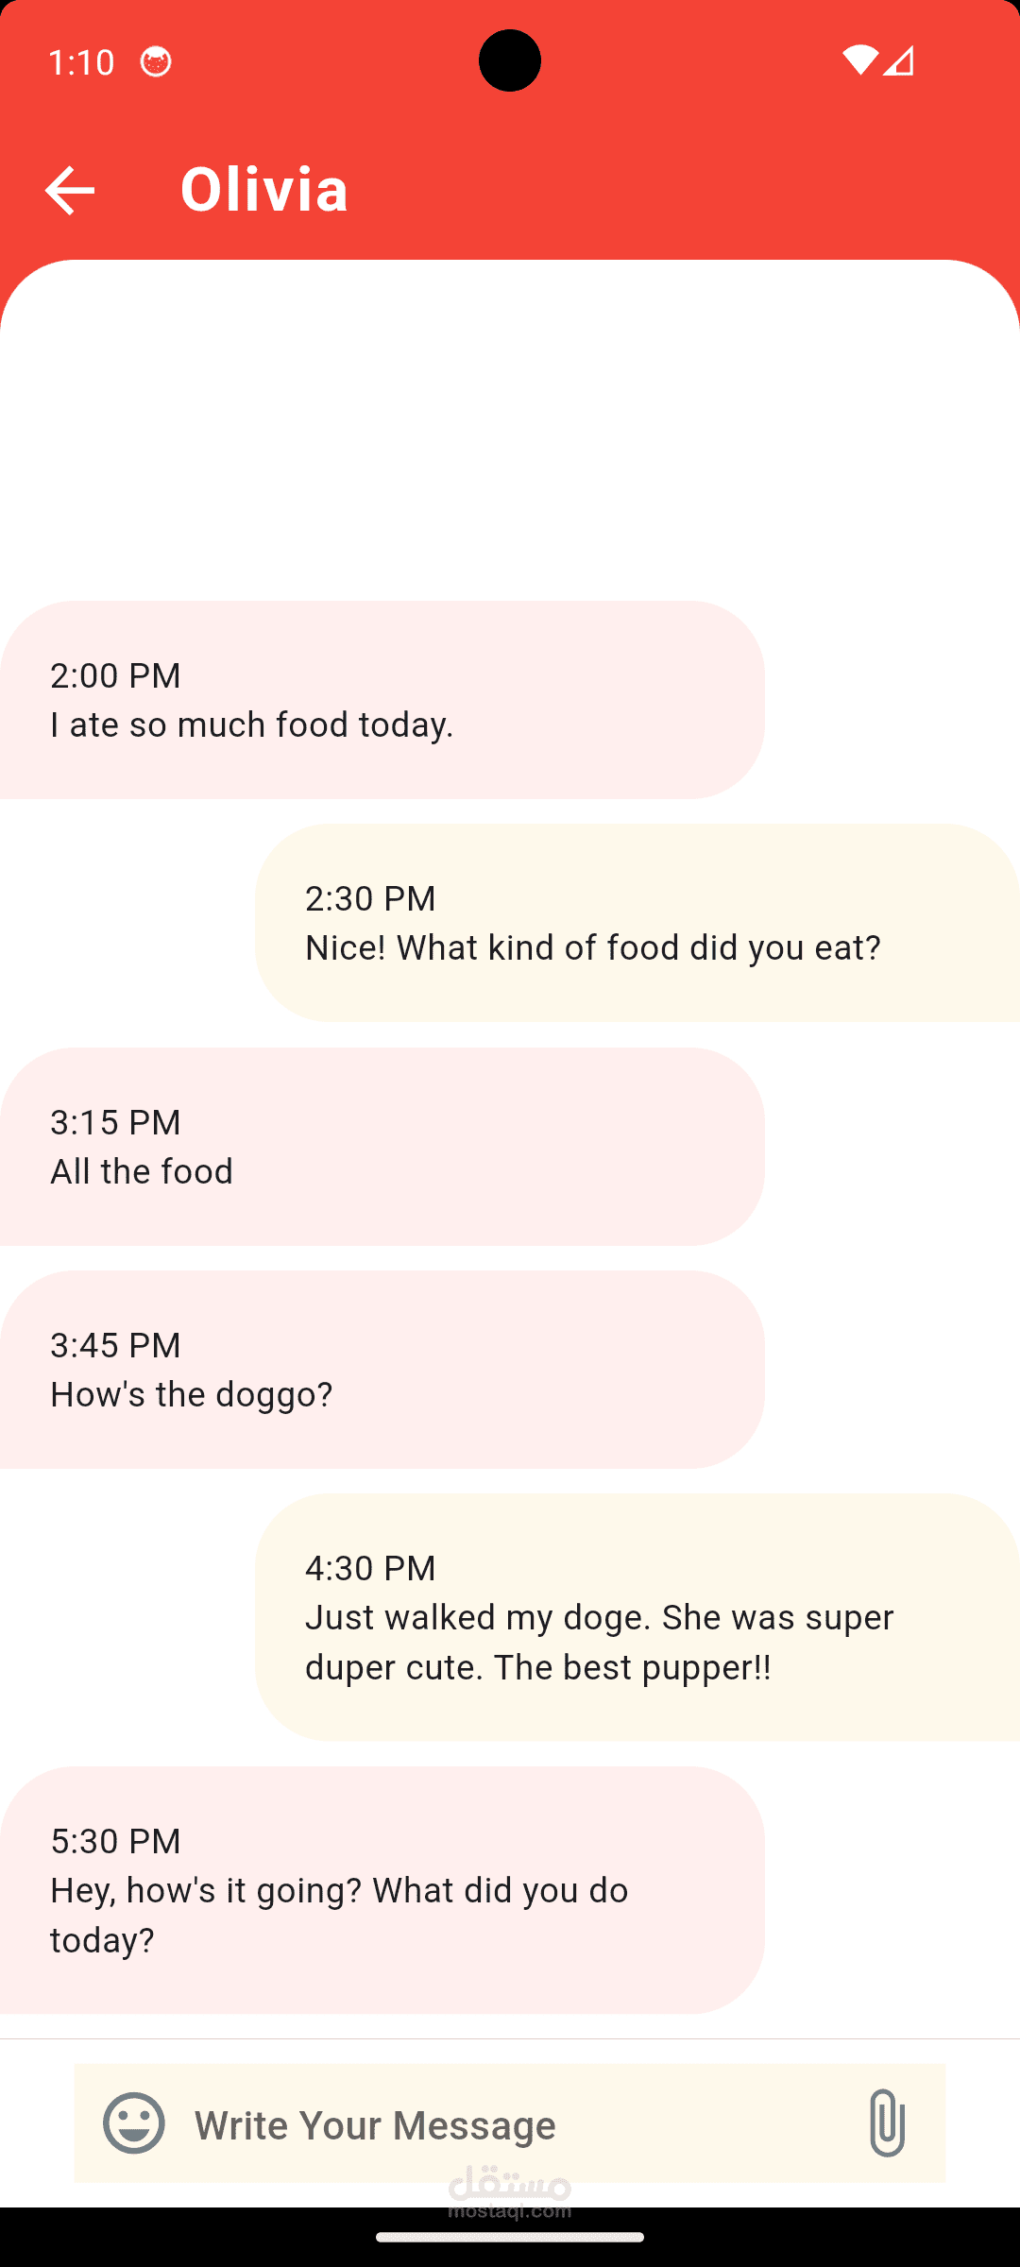
Task: Tap the 1:10 status bar clock
Action: pos(81,62)
